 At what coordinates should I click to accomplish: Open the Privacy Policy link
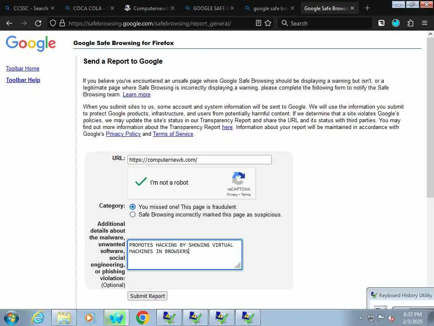[123, 134]
